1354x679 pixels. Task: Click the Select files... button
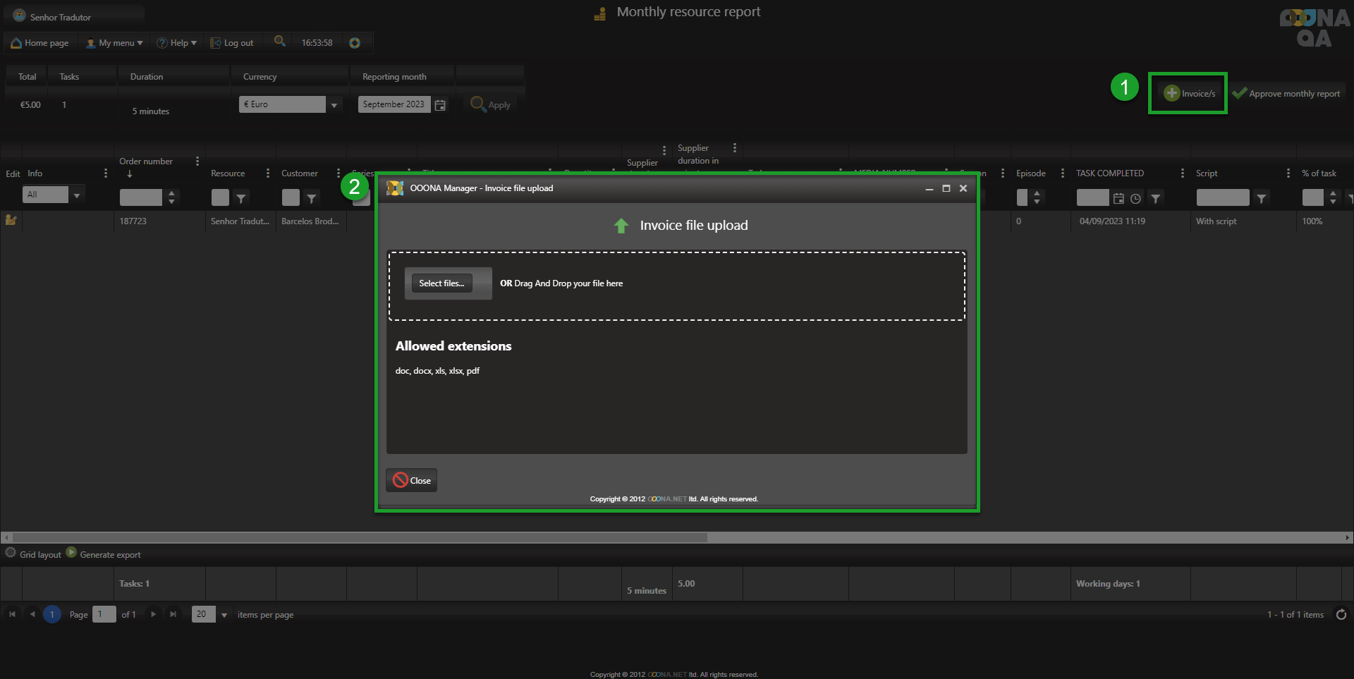pyautogui.click(x=441, y=283)
